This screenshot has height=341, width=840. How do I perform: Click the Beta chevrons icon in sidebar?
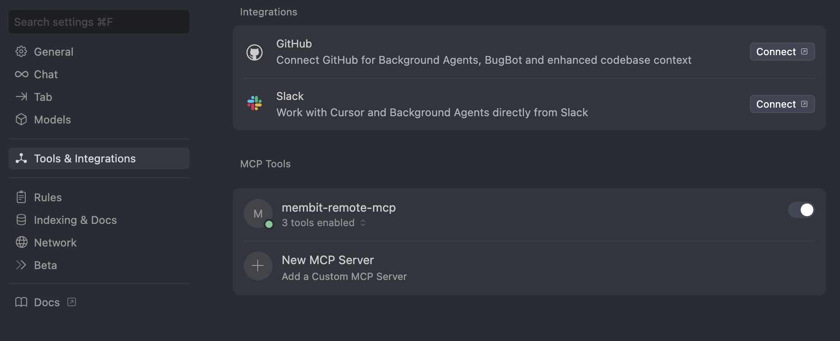pyautogui.click(x=21, y=265)
